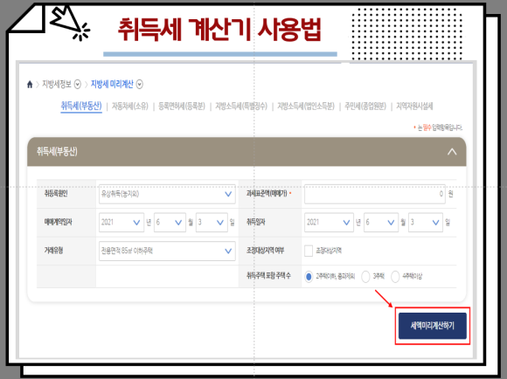Open the 취득일자 day dropdown
This screenshot has width=507, height=379.
point(426,223)
